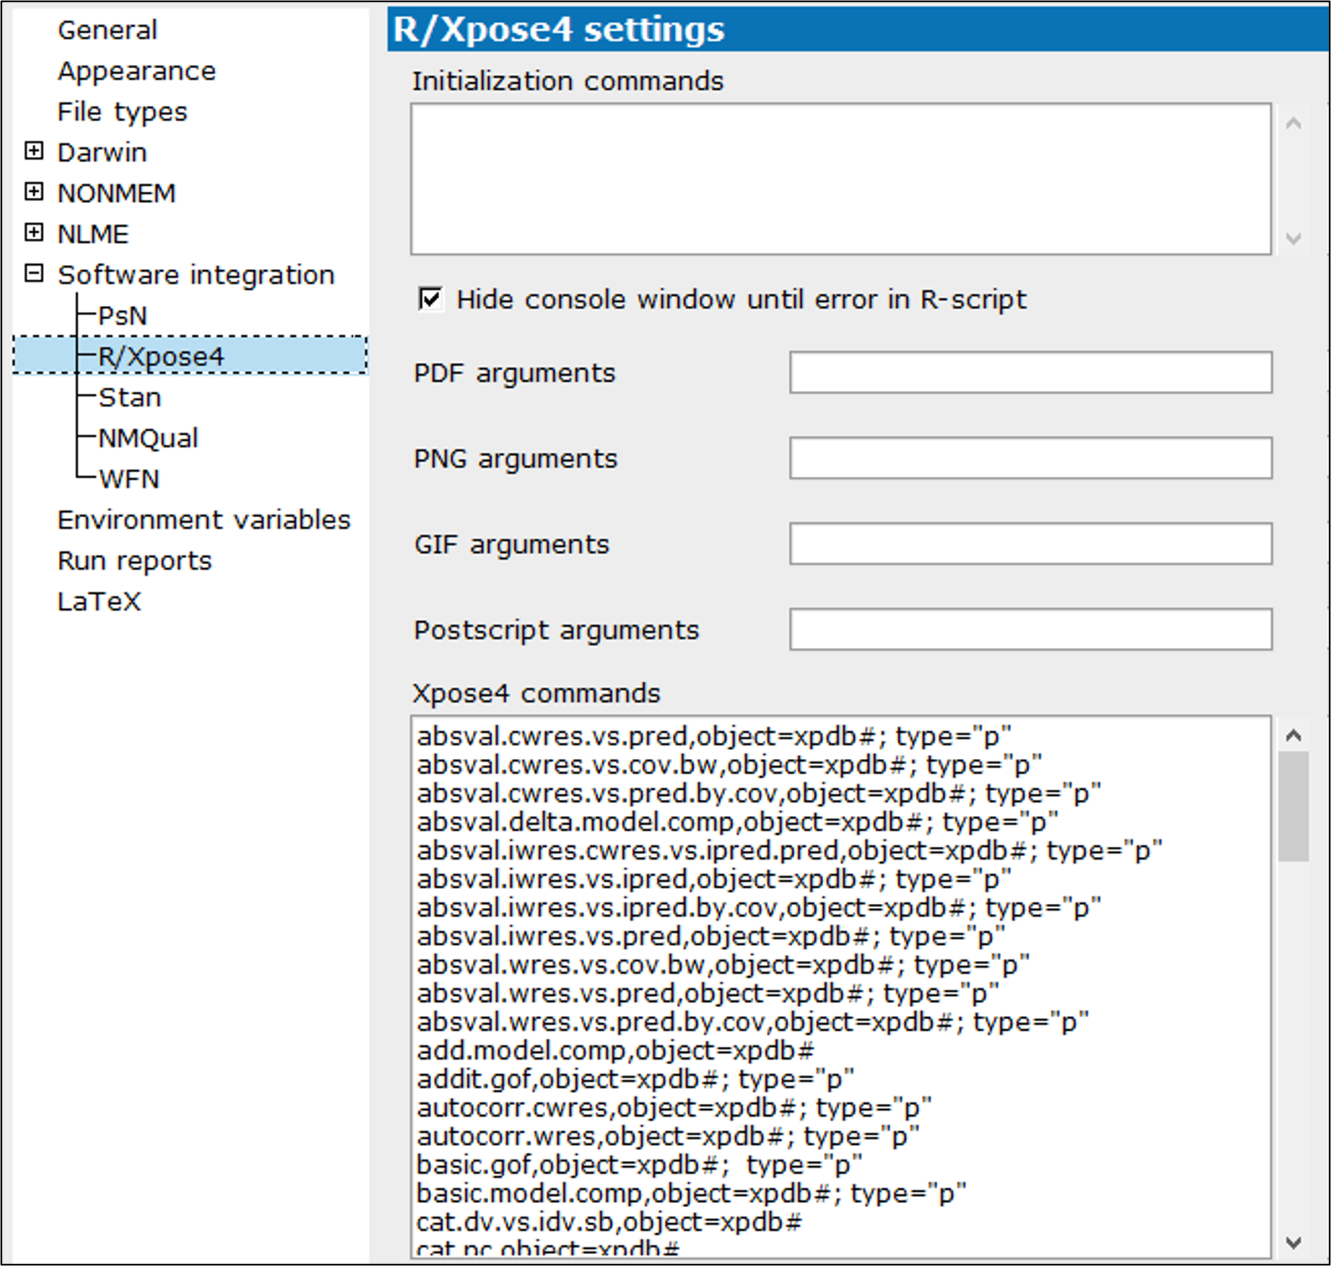Click the basic.model.comp command line

[x=692, y=1194]
